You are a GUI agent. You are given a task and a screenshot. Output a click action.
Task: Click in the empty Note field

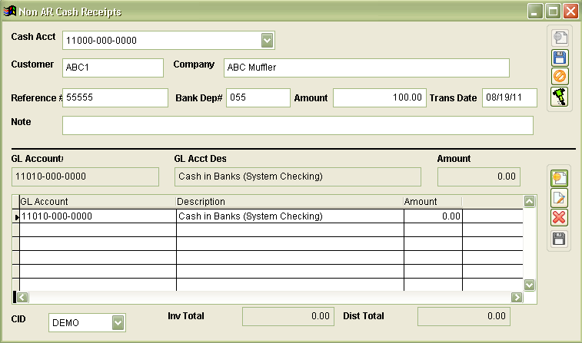[297, 125]
